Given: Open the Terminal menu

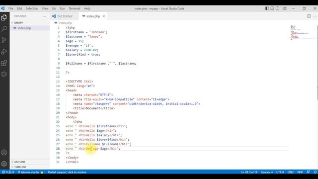Looking at the screenshot, I should 75,8.
